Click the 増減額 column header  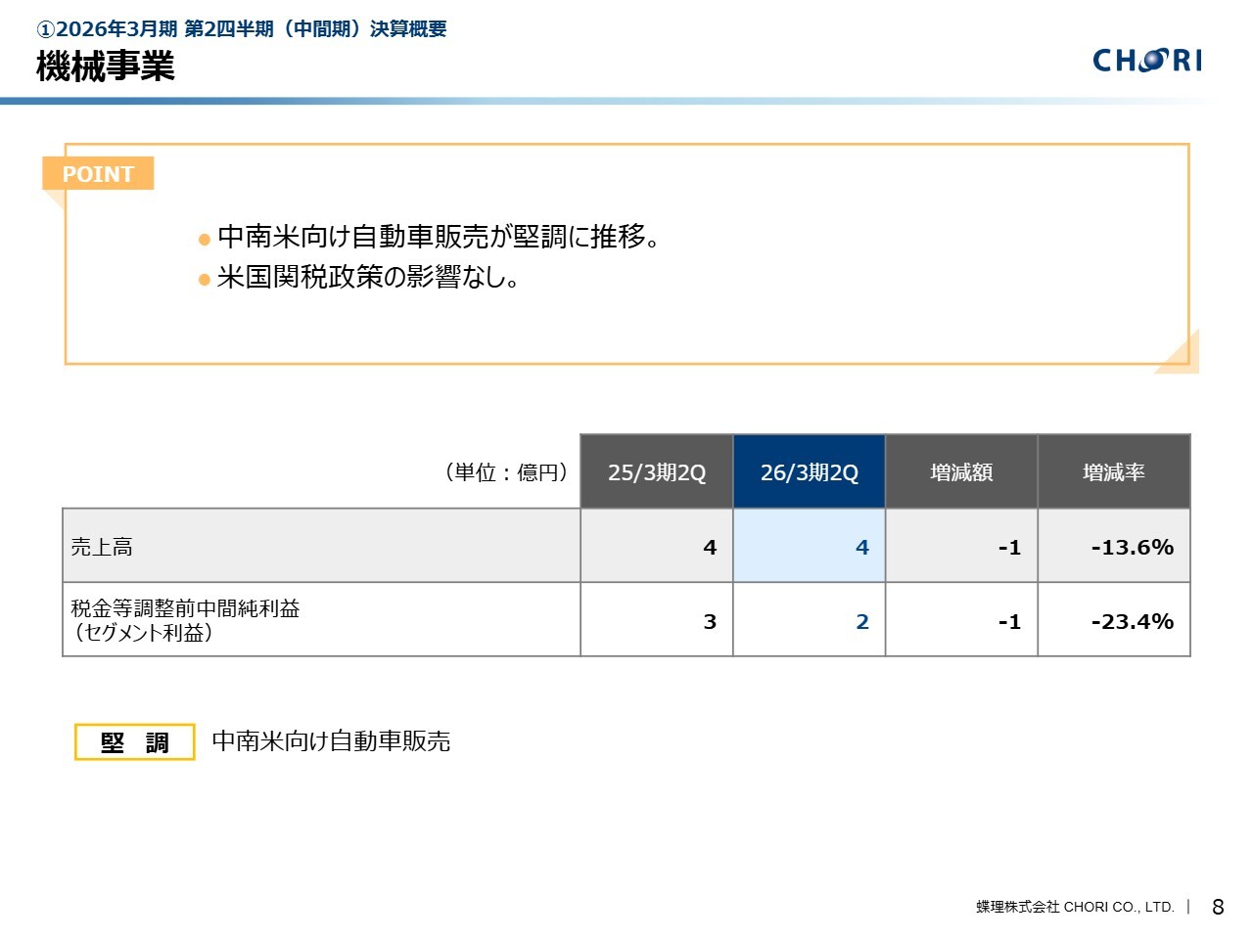pyautogui.click(x=961, y=472)
